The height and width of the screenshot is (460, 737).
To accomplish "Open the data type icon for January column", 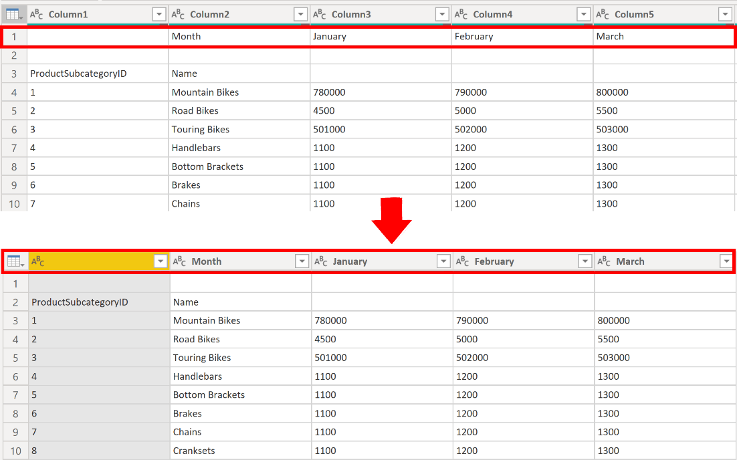I will tap(321, 261).
